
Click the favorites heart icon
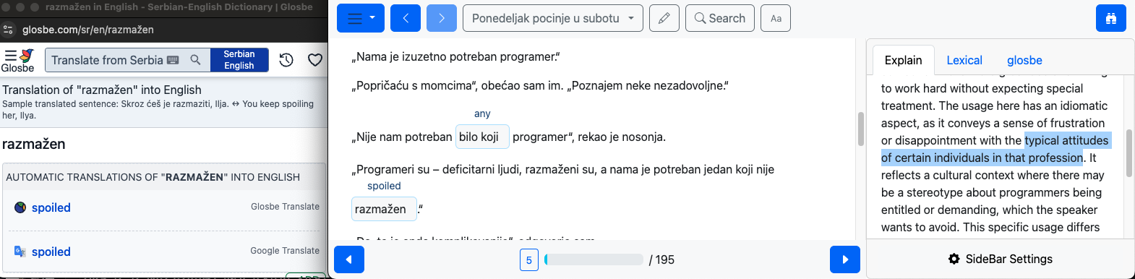tap(315, 60)
